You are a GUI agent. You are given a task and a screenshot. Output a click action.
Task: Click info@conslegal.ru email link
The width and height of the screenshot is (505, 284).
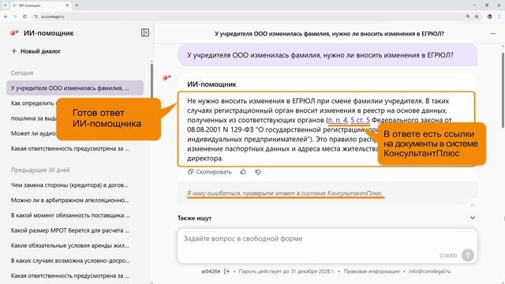click(x=429, y=271)
